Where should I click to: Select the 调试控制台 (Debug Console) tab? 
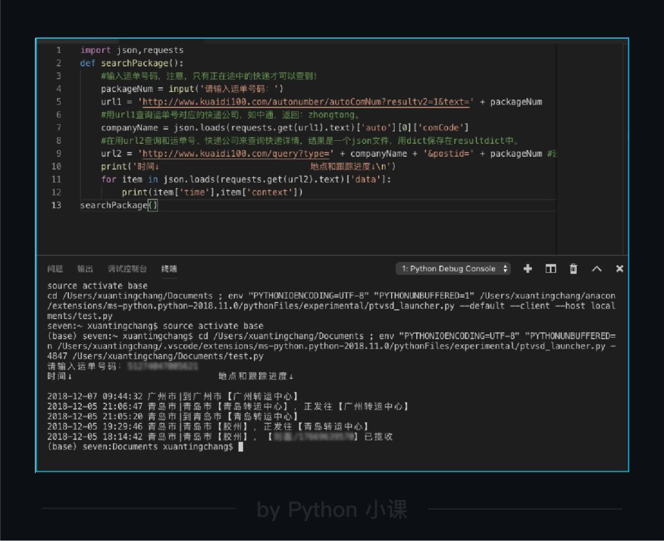(x=127, y=269)
